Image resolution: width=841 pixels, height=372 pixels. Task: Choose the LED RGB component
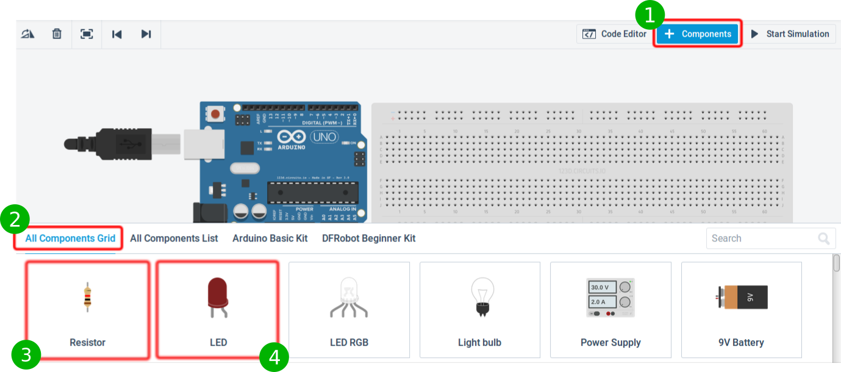pos(349,310)
